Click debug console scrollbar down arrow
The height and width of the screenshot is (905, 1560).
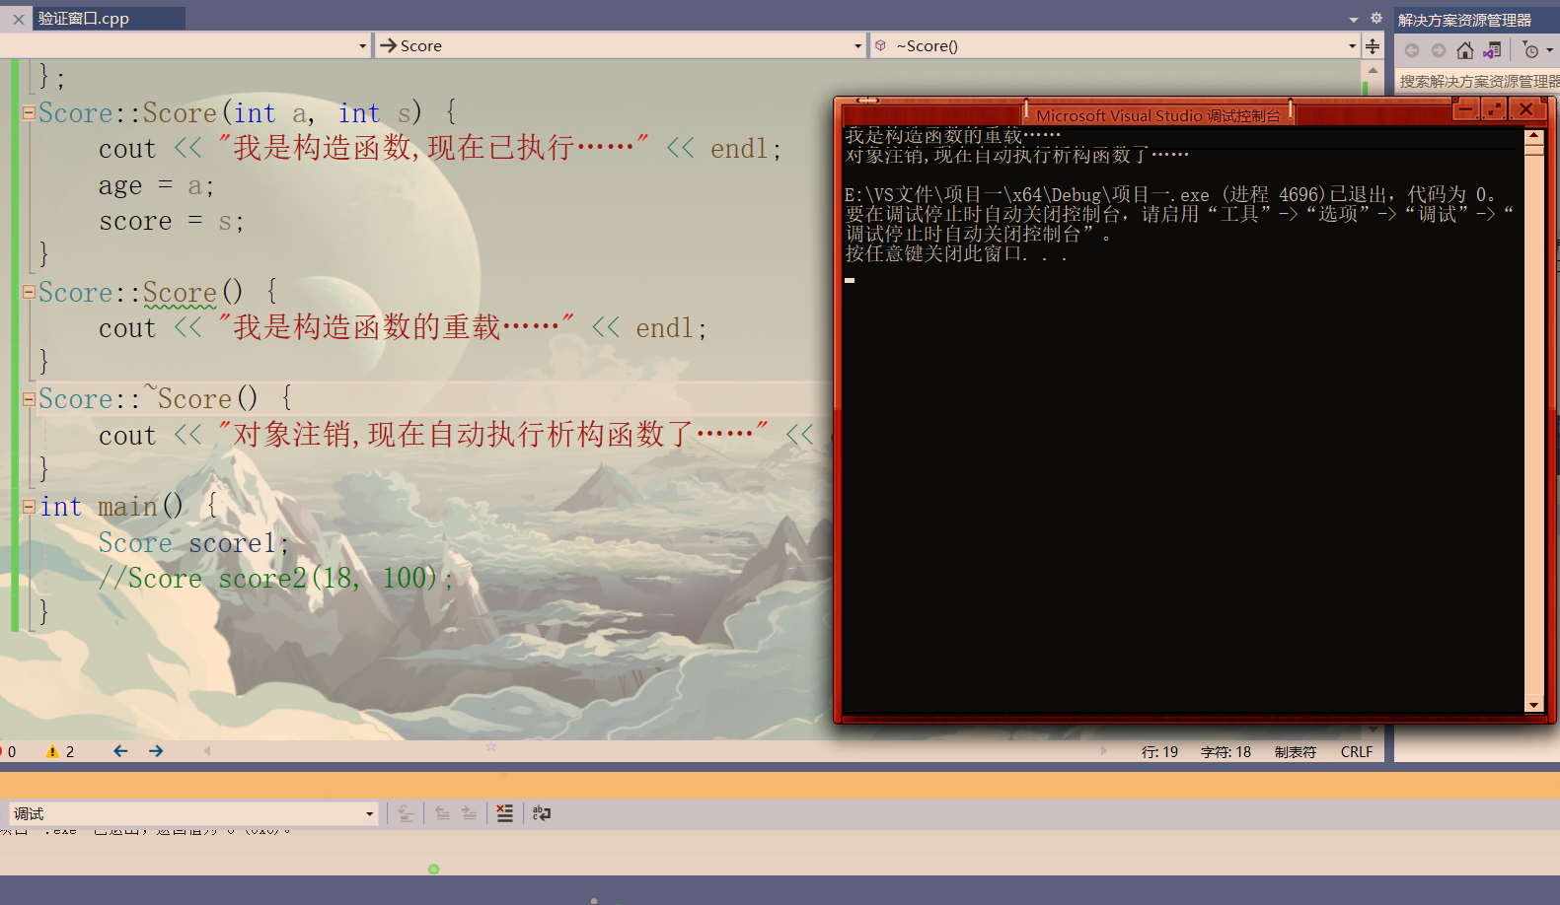pos(1533,705)
